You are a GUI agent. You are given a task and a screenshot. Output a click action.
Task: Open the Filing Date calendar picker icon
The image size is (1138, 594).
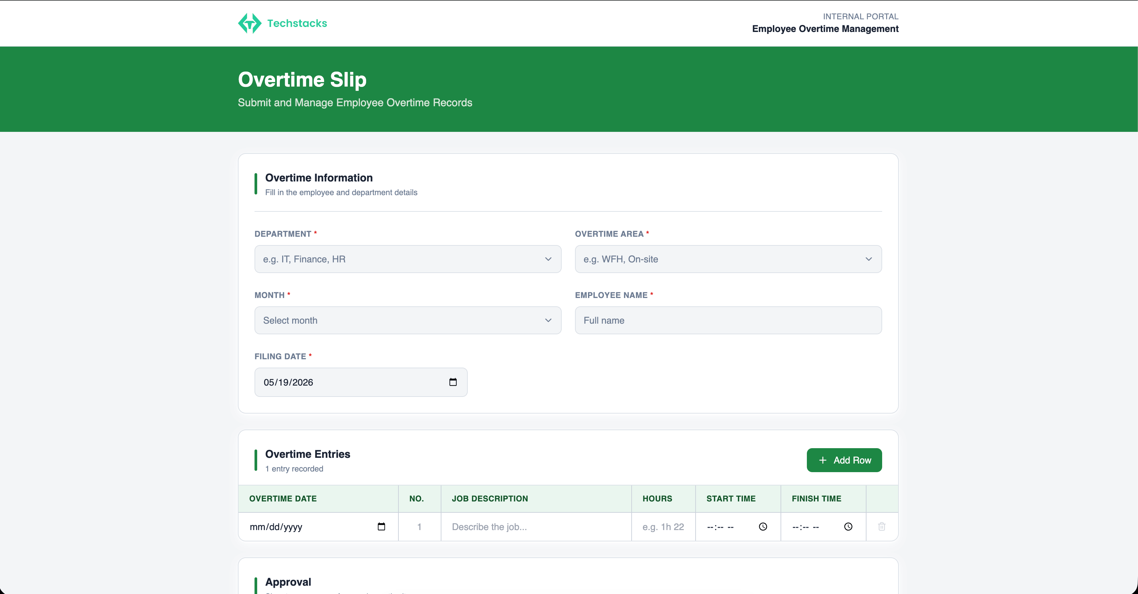pos(453,382)
